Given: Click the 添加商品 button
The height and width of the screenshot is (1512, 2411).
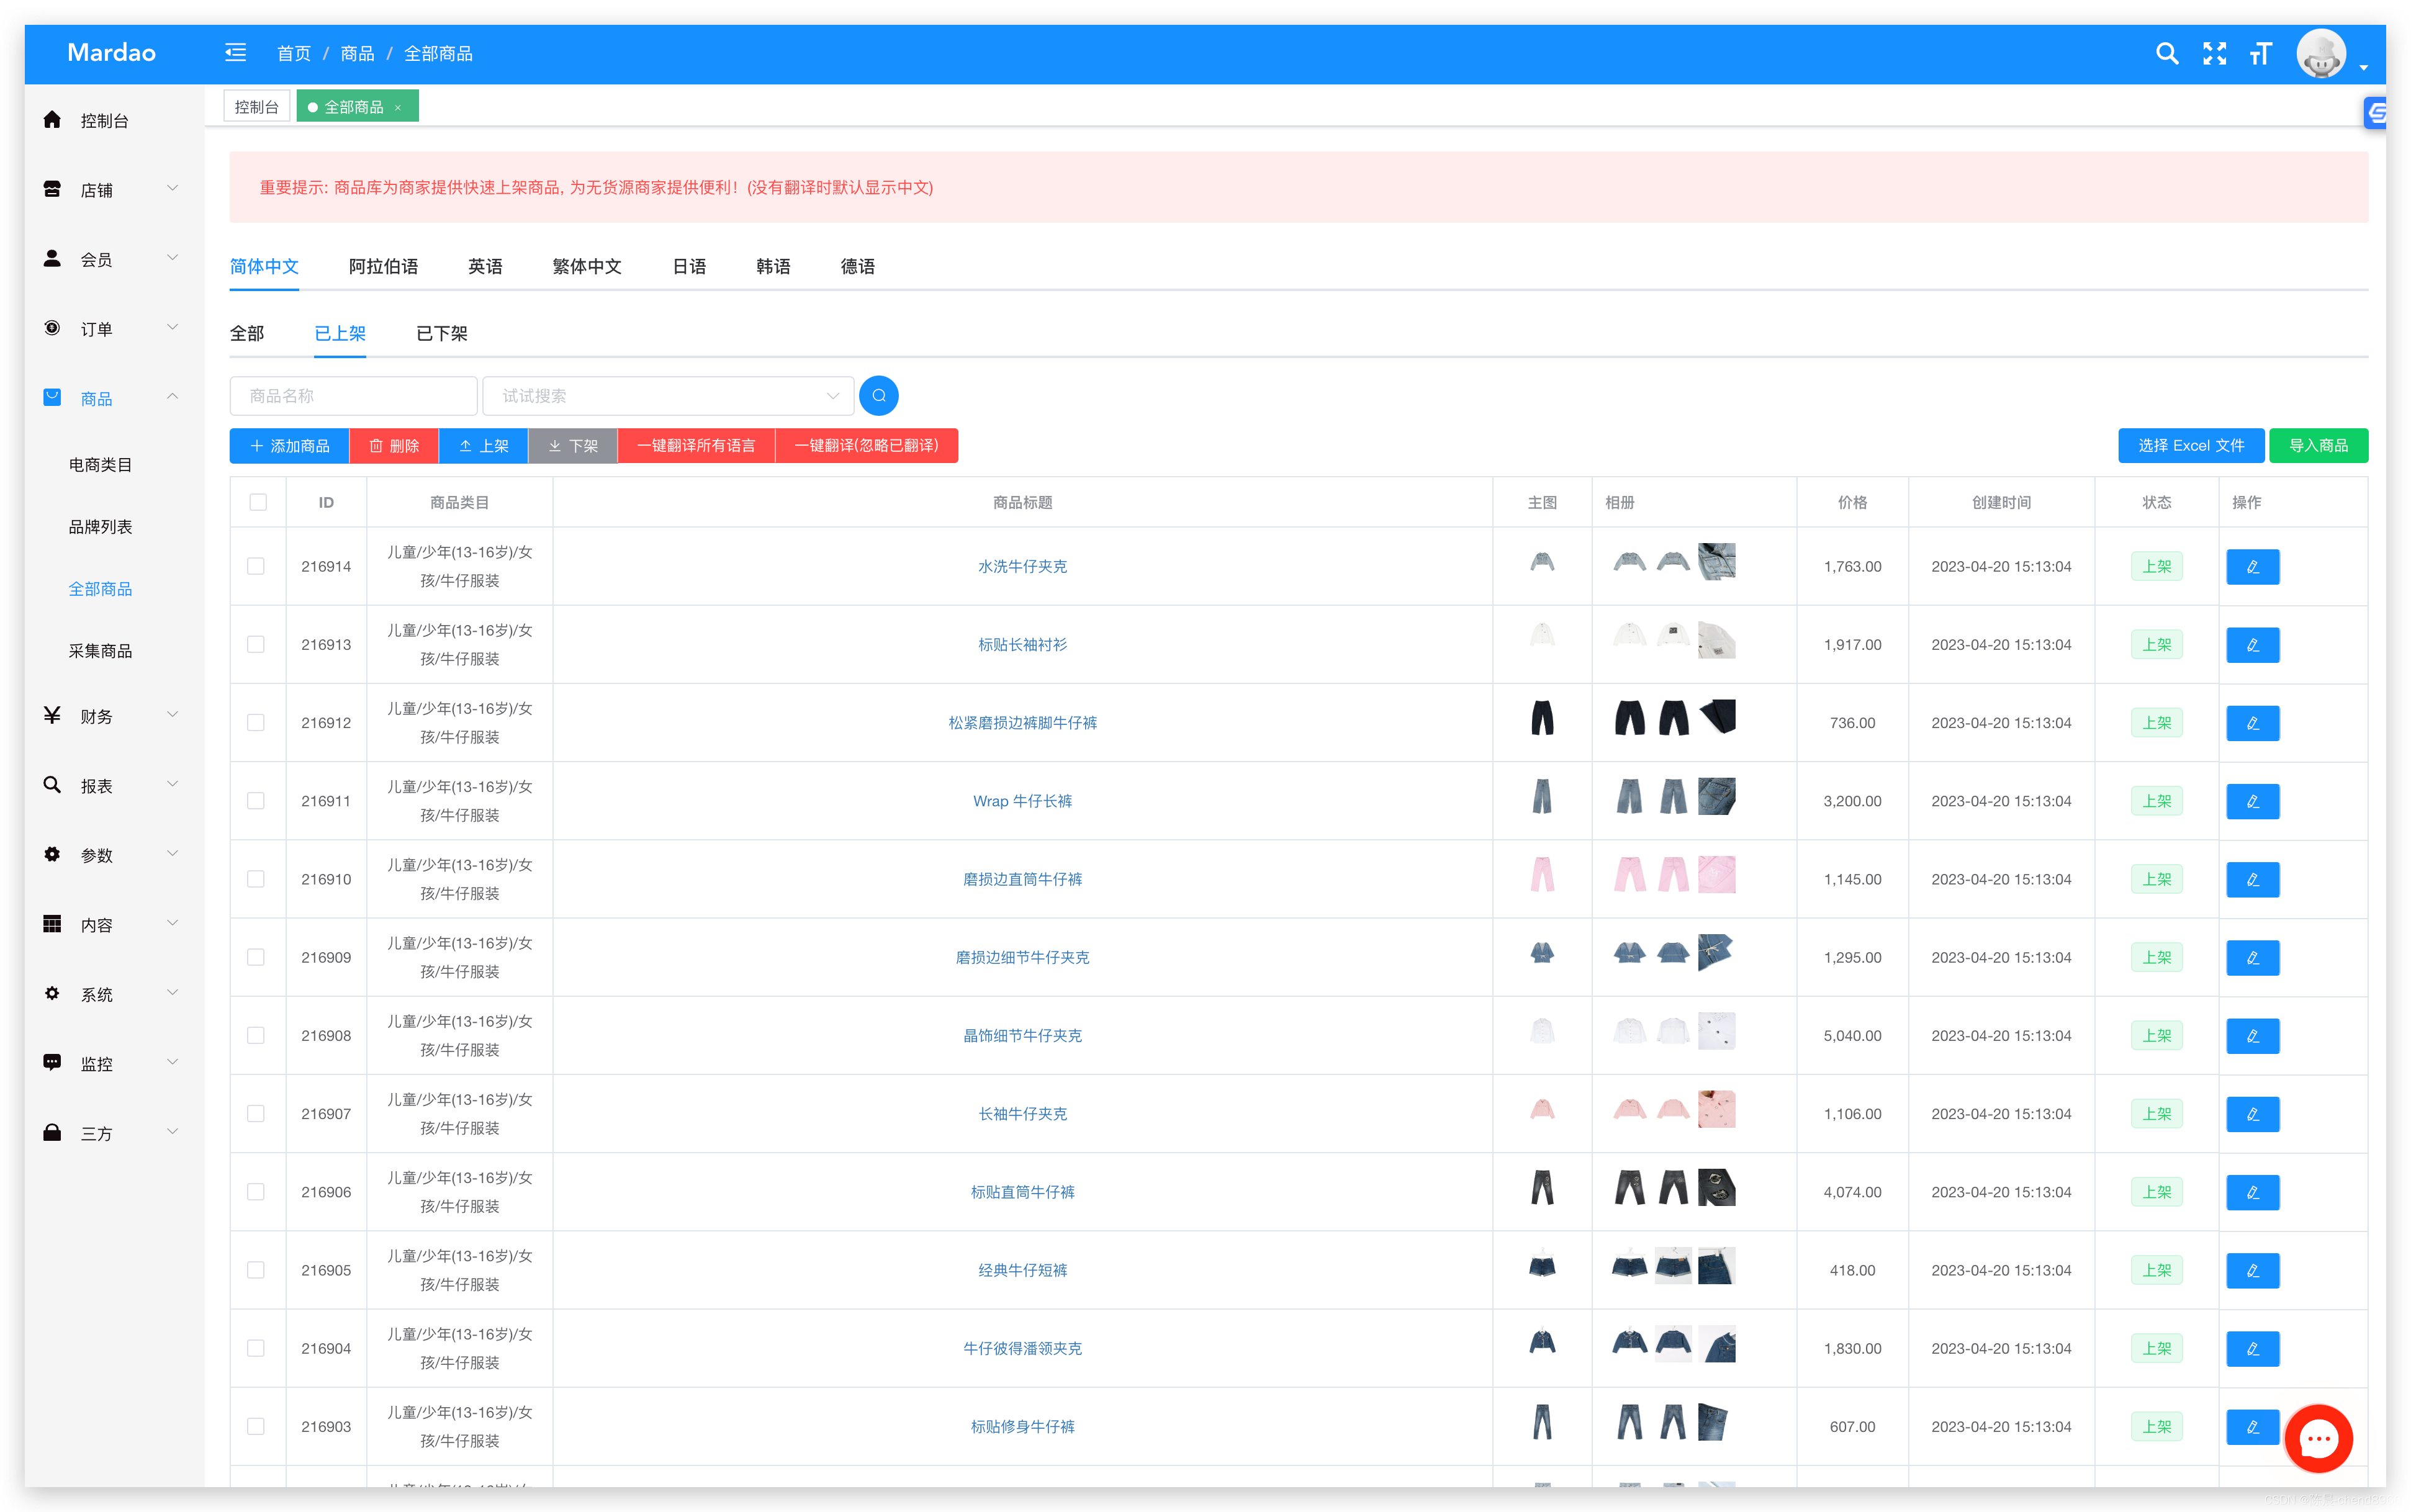Looking at the screenshot, I should tap(289, 446).
